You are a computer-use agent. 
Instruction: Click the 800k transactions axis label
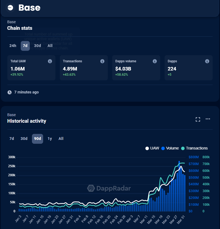(x=206, y=157)
